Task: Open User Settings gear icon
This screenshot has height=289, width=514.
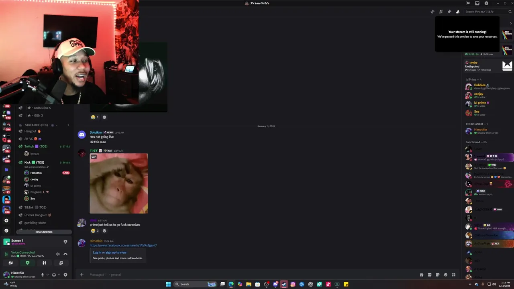Action: click(x=65, y=275)
